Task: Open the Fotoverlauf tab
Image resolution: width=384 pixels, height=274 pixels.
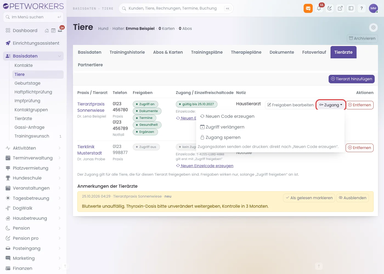Action: coord(314,52)
